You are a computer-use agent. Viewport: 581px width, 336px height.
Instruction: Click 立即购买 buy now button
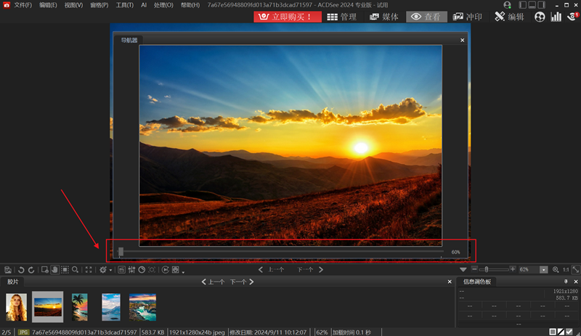[288, 17]
